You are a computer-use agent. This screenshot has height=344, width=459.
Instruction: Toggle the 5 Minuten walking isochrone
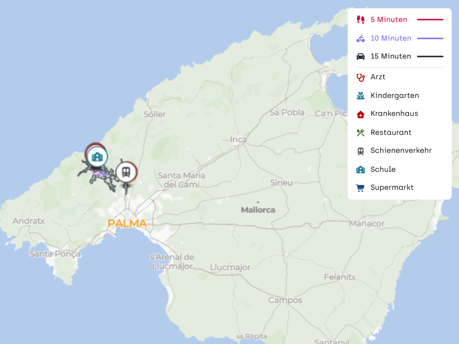coord(389,20)
